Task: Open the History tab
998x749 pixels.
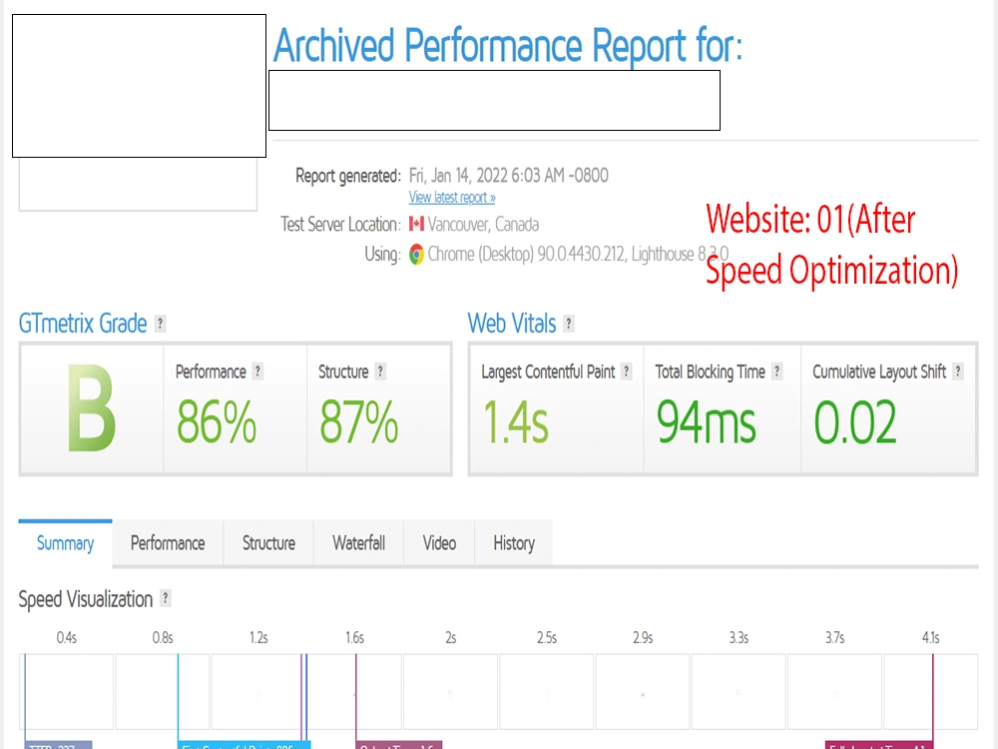Action: [x=514, y=543]
